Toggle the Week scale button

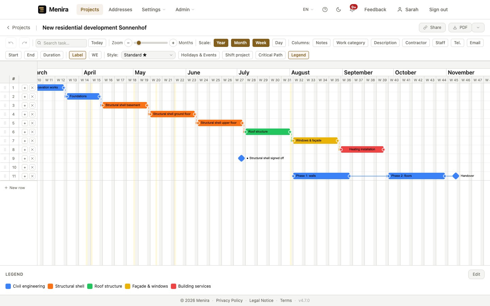point(261,43)
